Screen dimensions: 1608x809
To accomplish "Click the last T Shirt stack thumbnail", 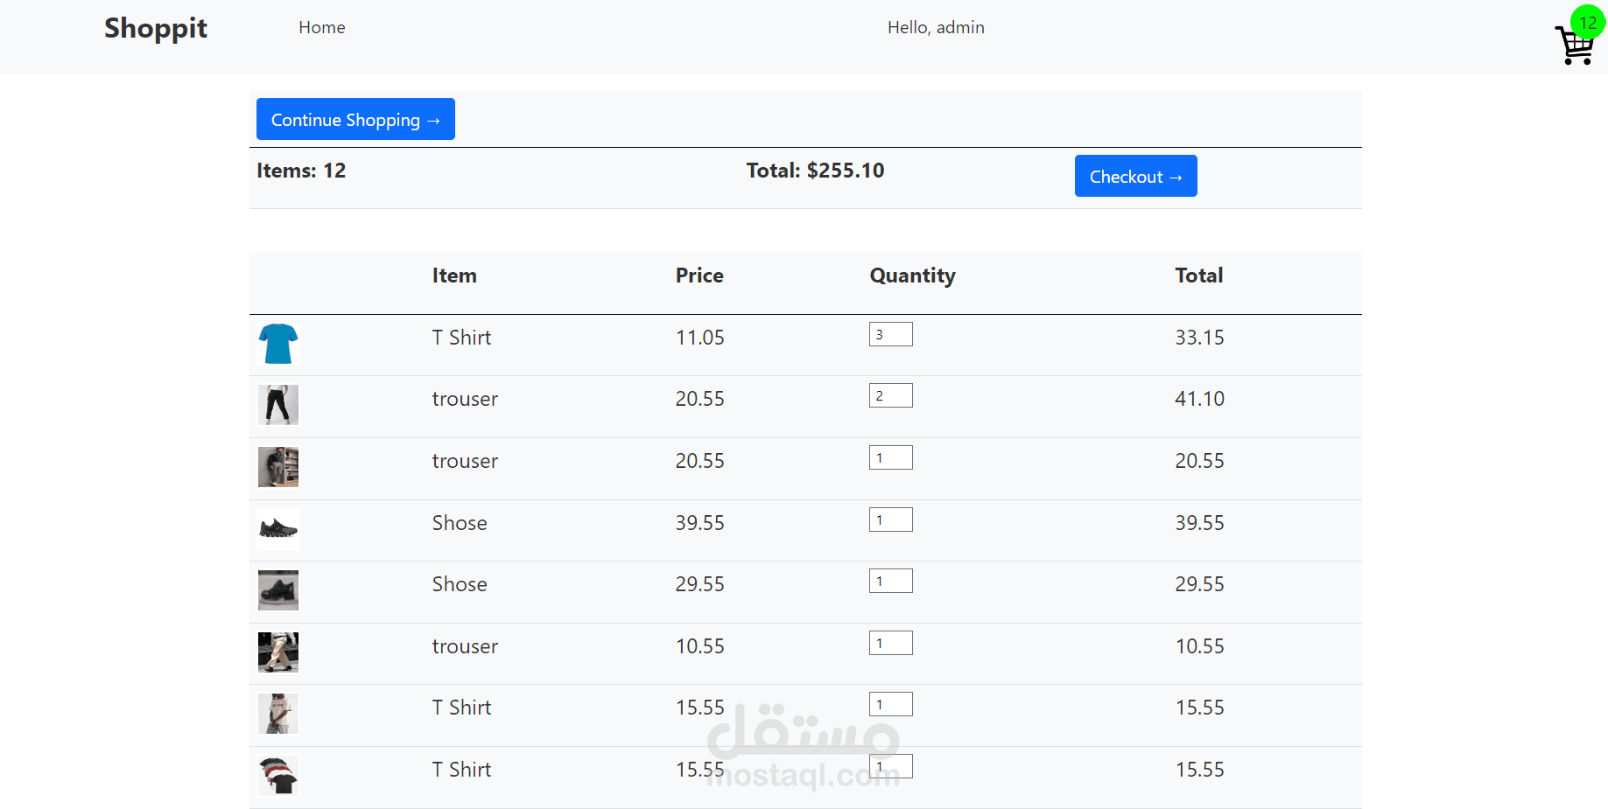I will point(278,776).
